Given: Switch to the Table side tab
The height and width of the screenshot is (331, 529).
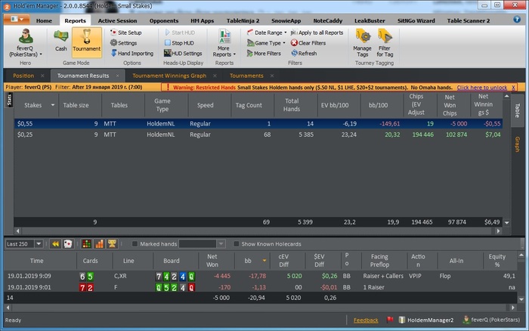Looking at the screenshot, I should (517, 110).
